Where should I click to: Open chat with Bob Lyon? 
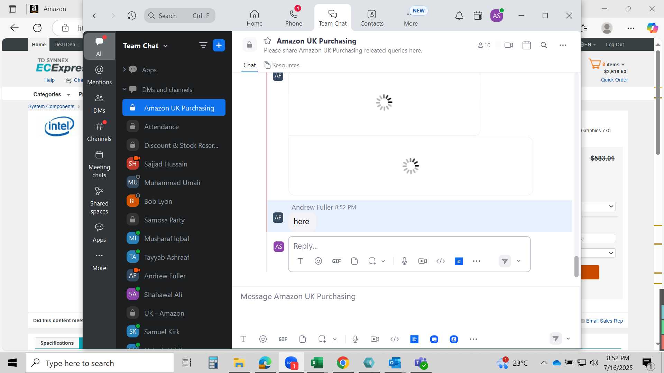click(174, 201)
